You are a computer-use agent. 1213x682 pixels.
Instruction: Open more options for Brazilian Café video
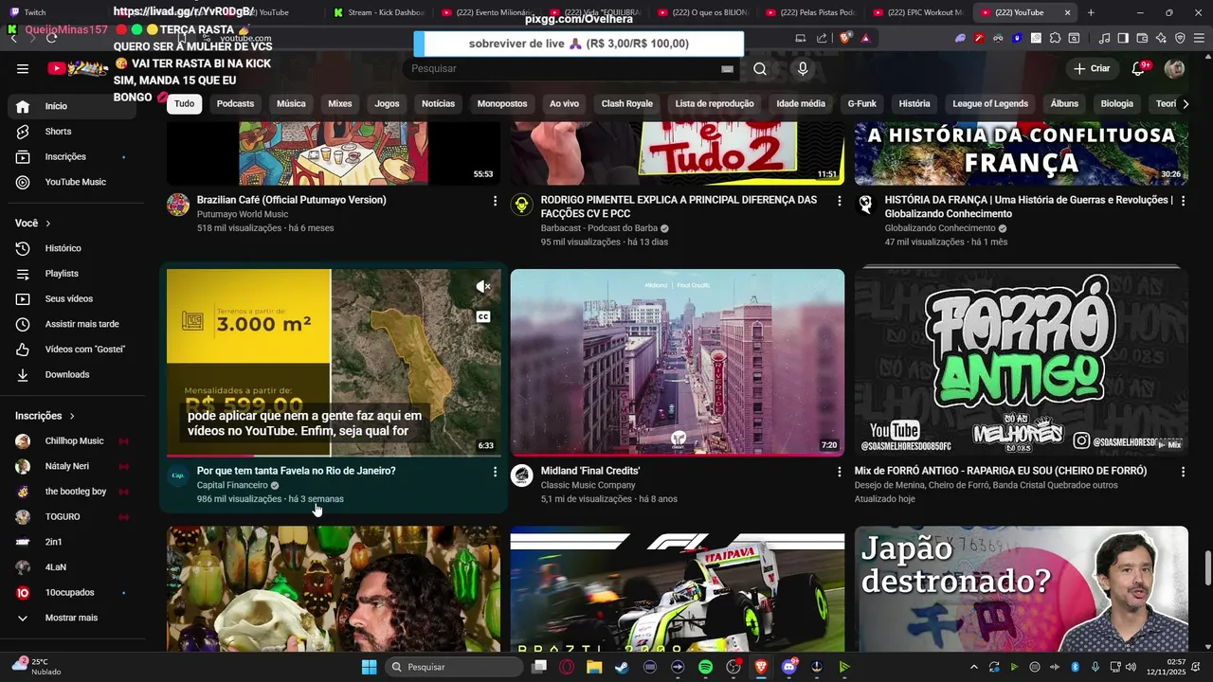(495, 201)
